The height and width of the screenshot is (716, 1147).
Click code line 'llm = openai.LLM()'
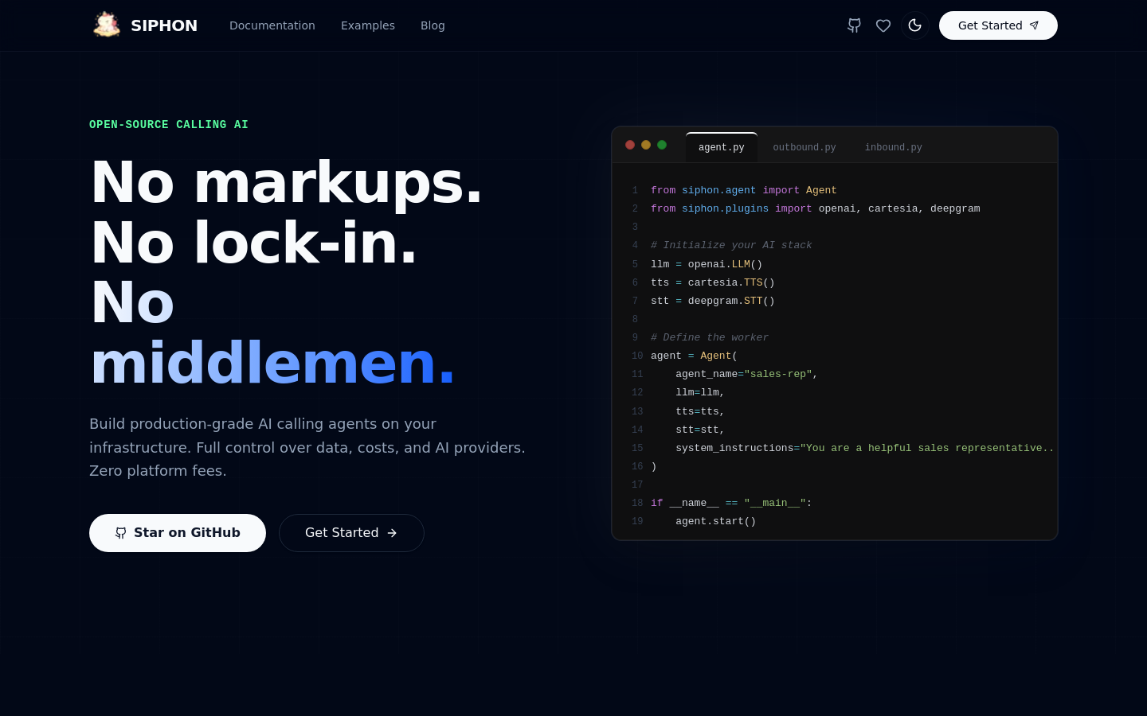click(x=707, y=264)
